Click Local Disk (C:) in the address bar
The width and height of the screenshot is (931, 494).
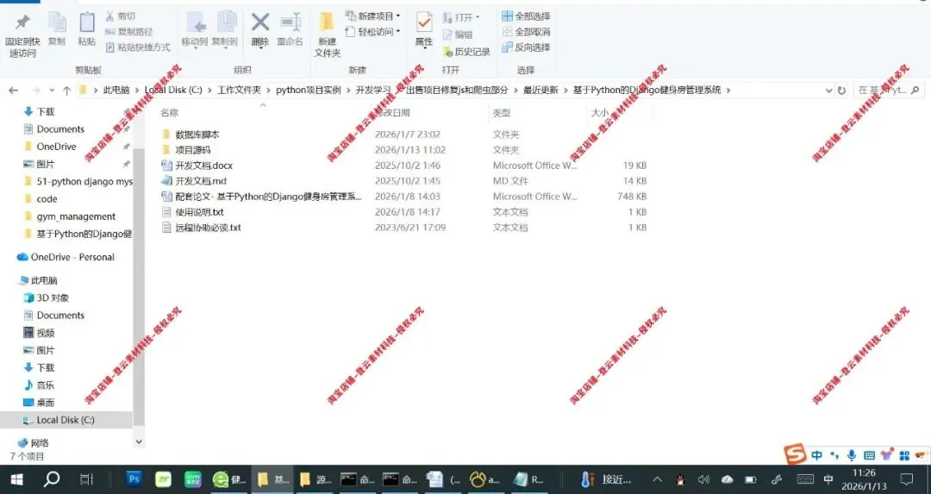173,90
